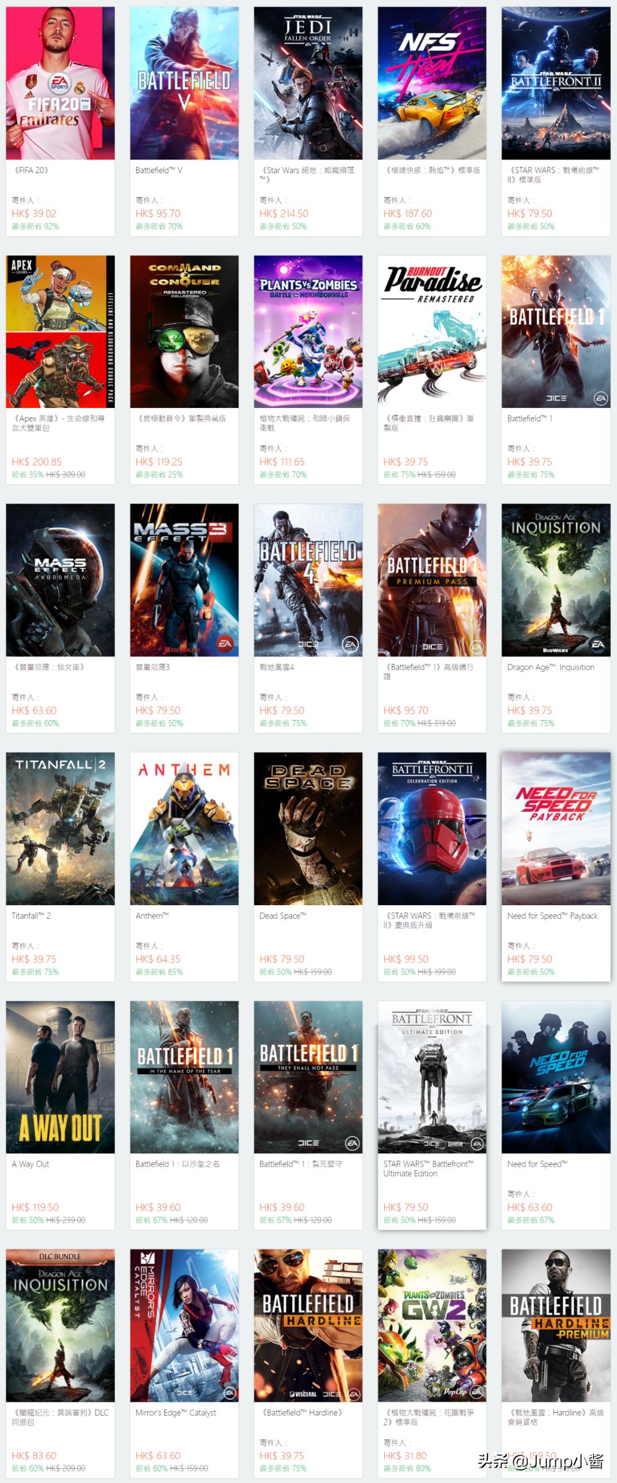The width and height of the screenshot is (617, 1483).
Task: Click the HK$ 119.25 price text
Action: click(159, 462)
